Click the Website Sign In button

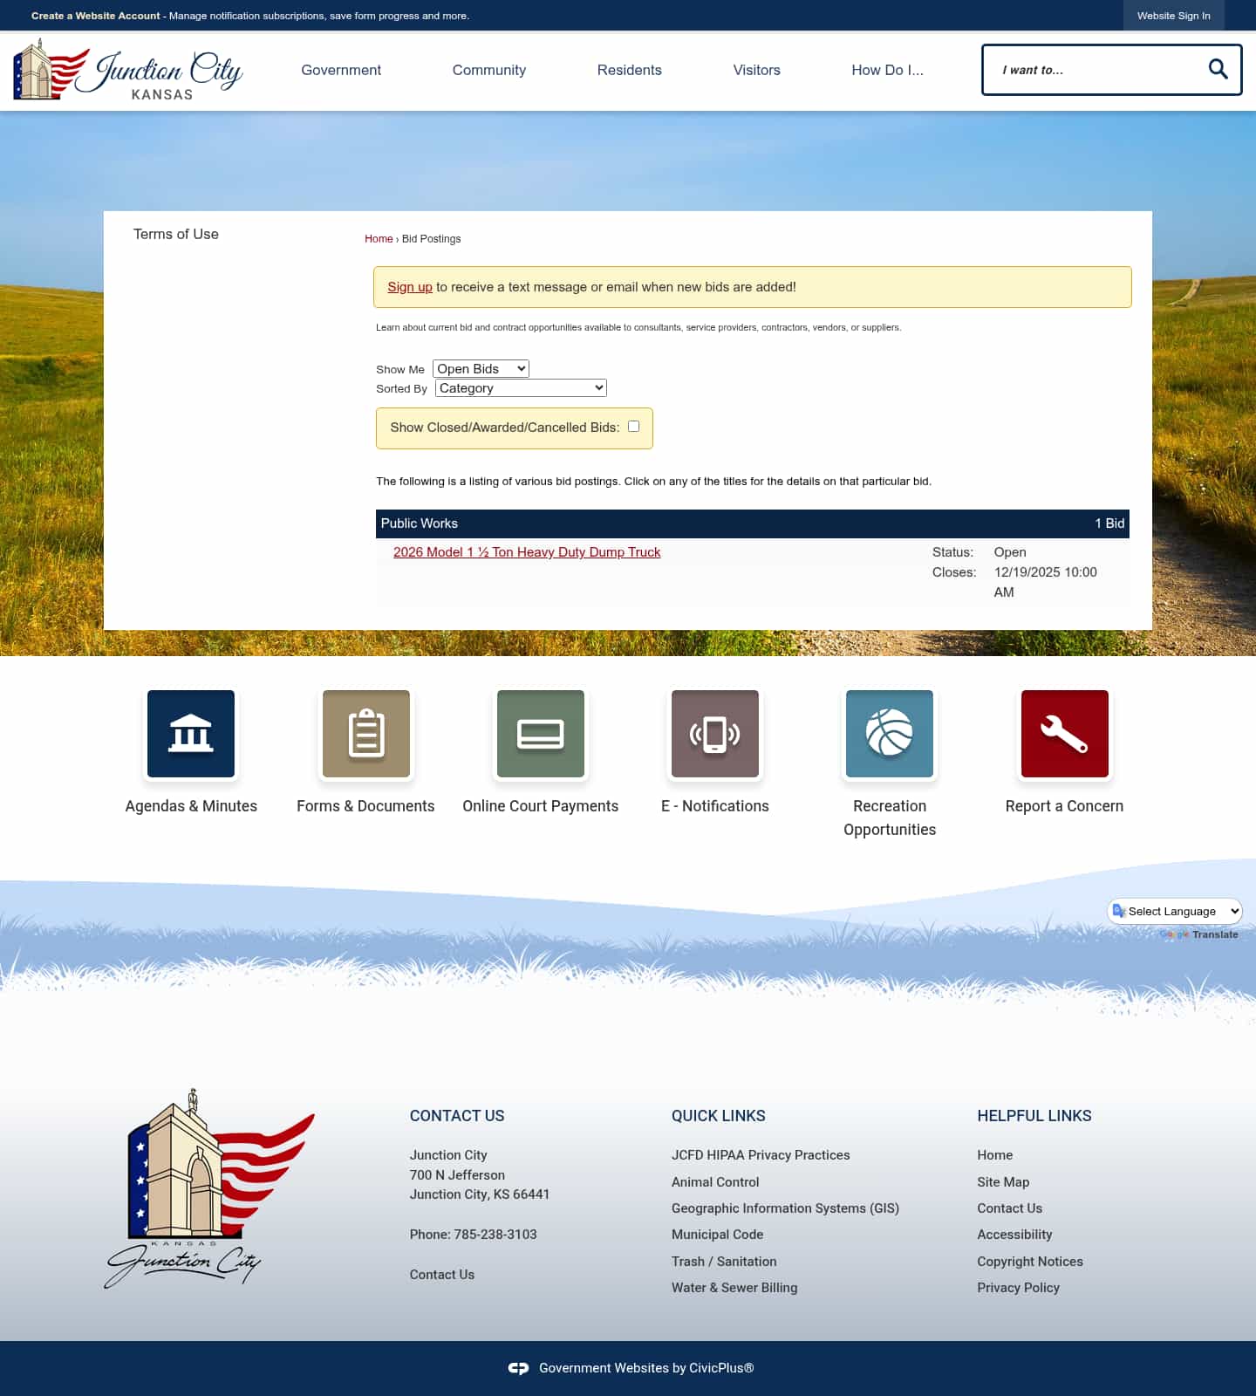[x=1173, y=16]
